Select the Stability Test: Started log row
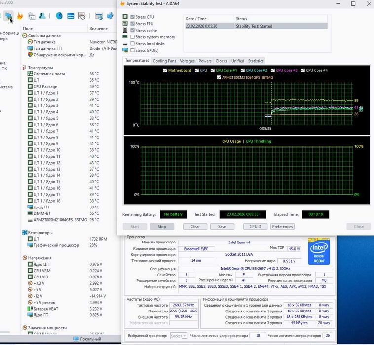Screen dimensions: 374x345 click(256, 26)
